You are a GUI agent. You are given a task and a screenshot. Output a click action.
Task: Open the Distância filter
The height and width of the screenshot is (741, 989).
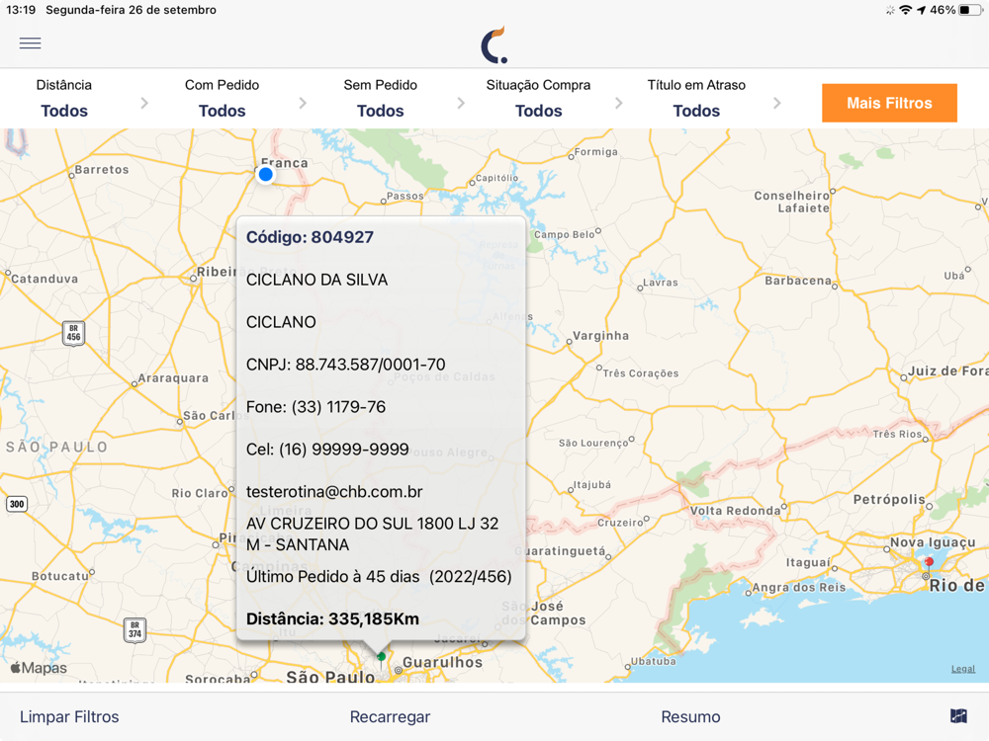(63, 99)
